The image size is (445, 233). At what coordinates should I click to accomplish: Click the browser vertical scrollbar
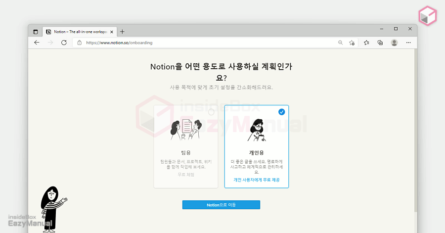coord(415,131)
